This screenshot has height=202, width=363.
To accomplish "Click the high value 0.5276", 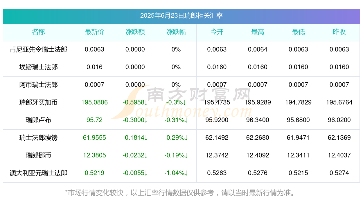I will [x=258, y=173].
